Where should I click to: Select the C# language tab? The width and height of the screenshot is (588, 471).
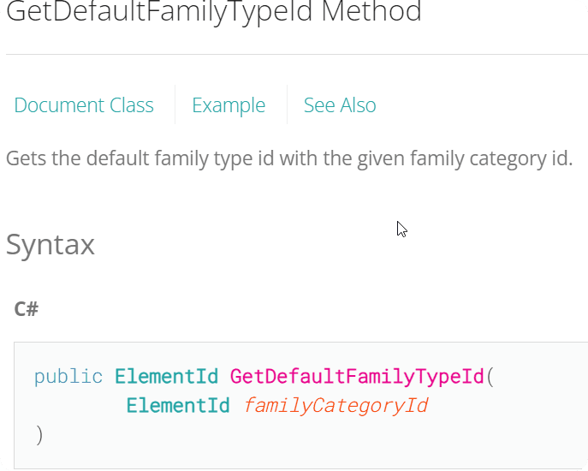pyautogui.click(x=27, y=309)
